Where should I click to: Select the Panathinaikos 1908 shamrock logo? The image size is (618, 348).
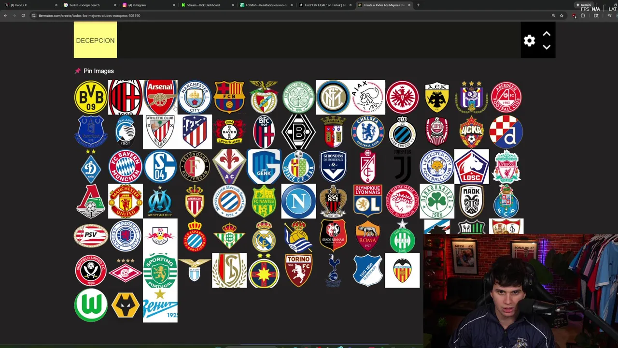pos(437,201)
